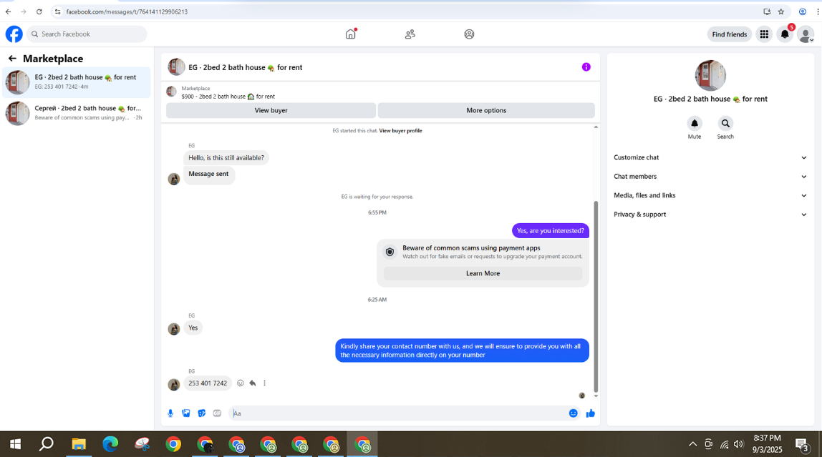Expand the Privacy & support section
Image resolution: width=822 pixels, height=457 pixels.
(x=710, y=215)
